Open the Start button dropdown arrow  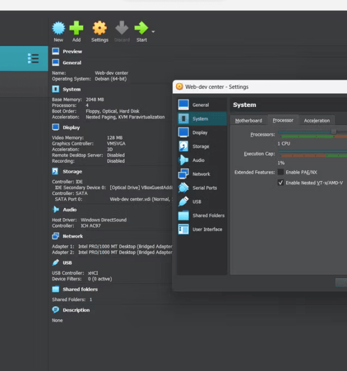coord(153,32)
